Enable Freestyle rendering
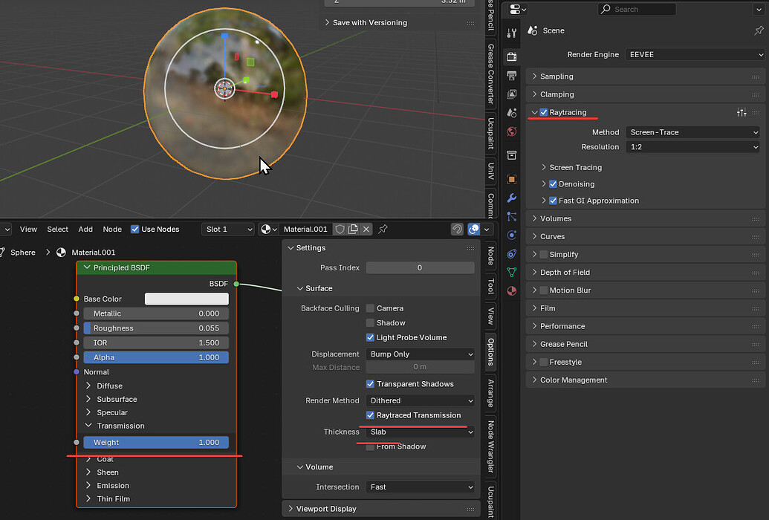 pyautogui.click(x=543, y=362)
